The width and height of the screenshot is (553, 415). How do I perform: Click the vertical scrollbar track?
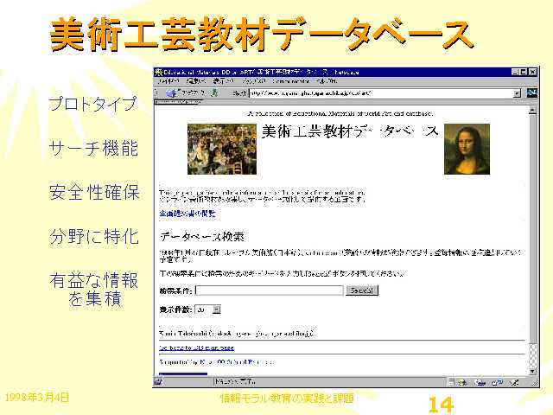532,355
